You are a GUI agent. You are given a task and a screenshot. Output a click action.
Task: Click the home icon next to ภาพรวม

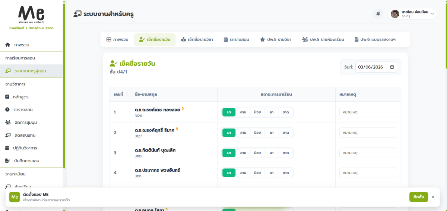point(7,45)
